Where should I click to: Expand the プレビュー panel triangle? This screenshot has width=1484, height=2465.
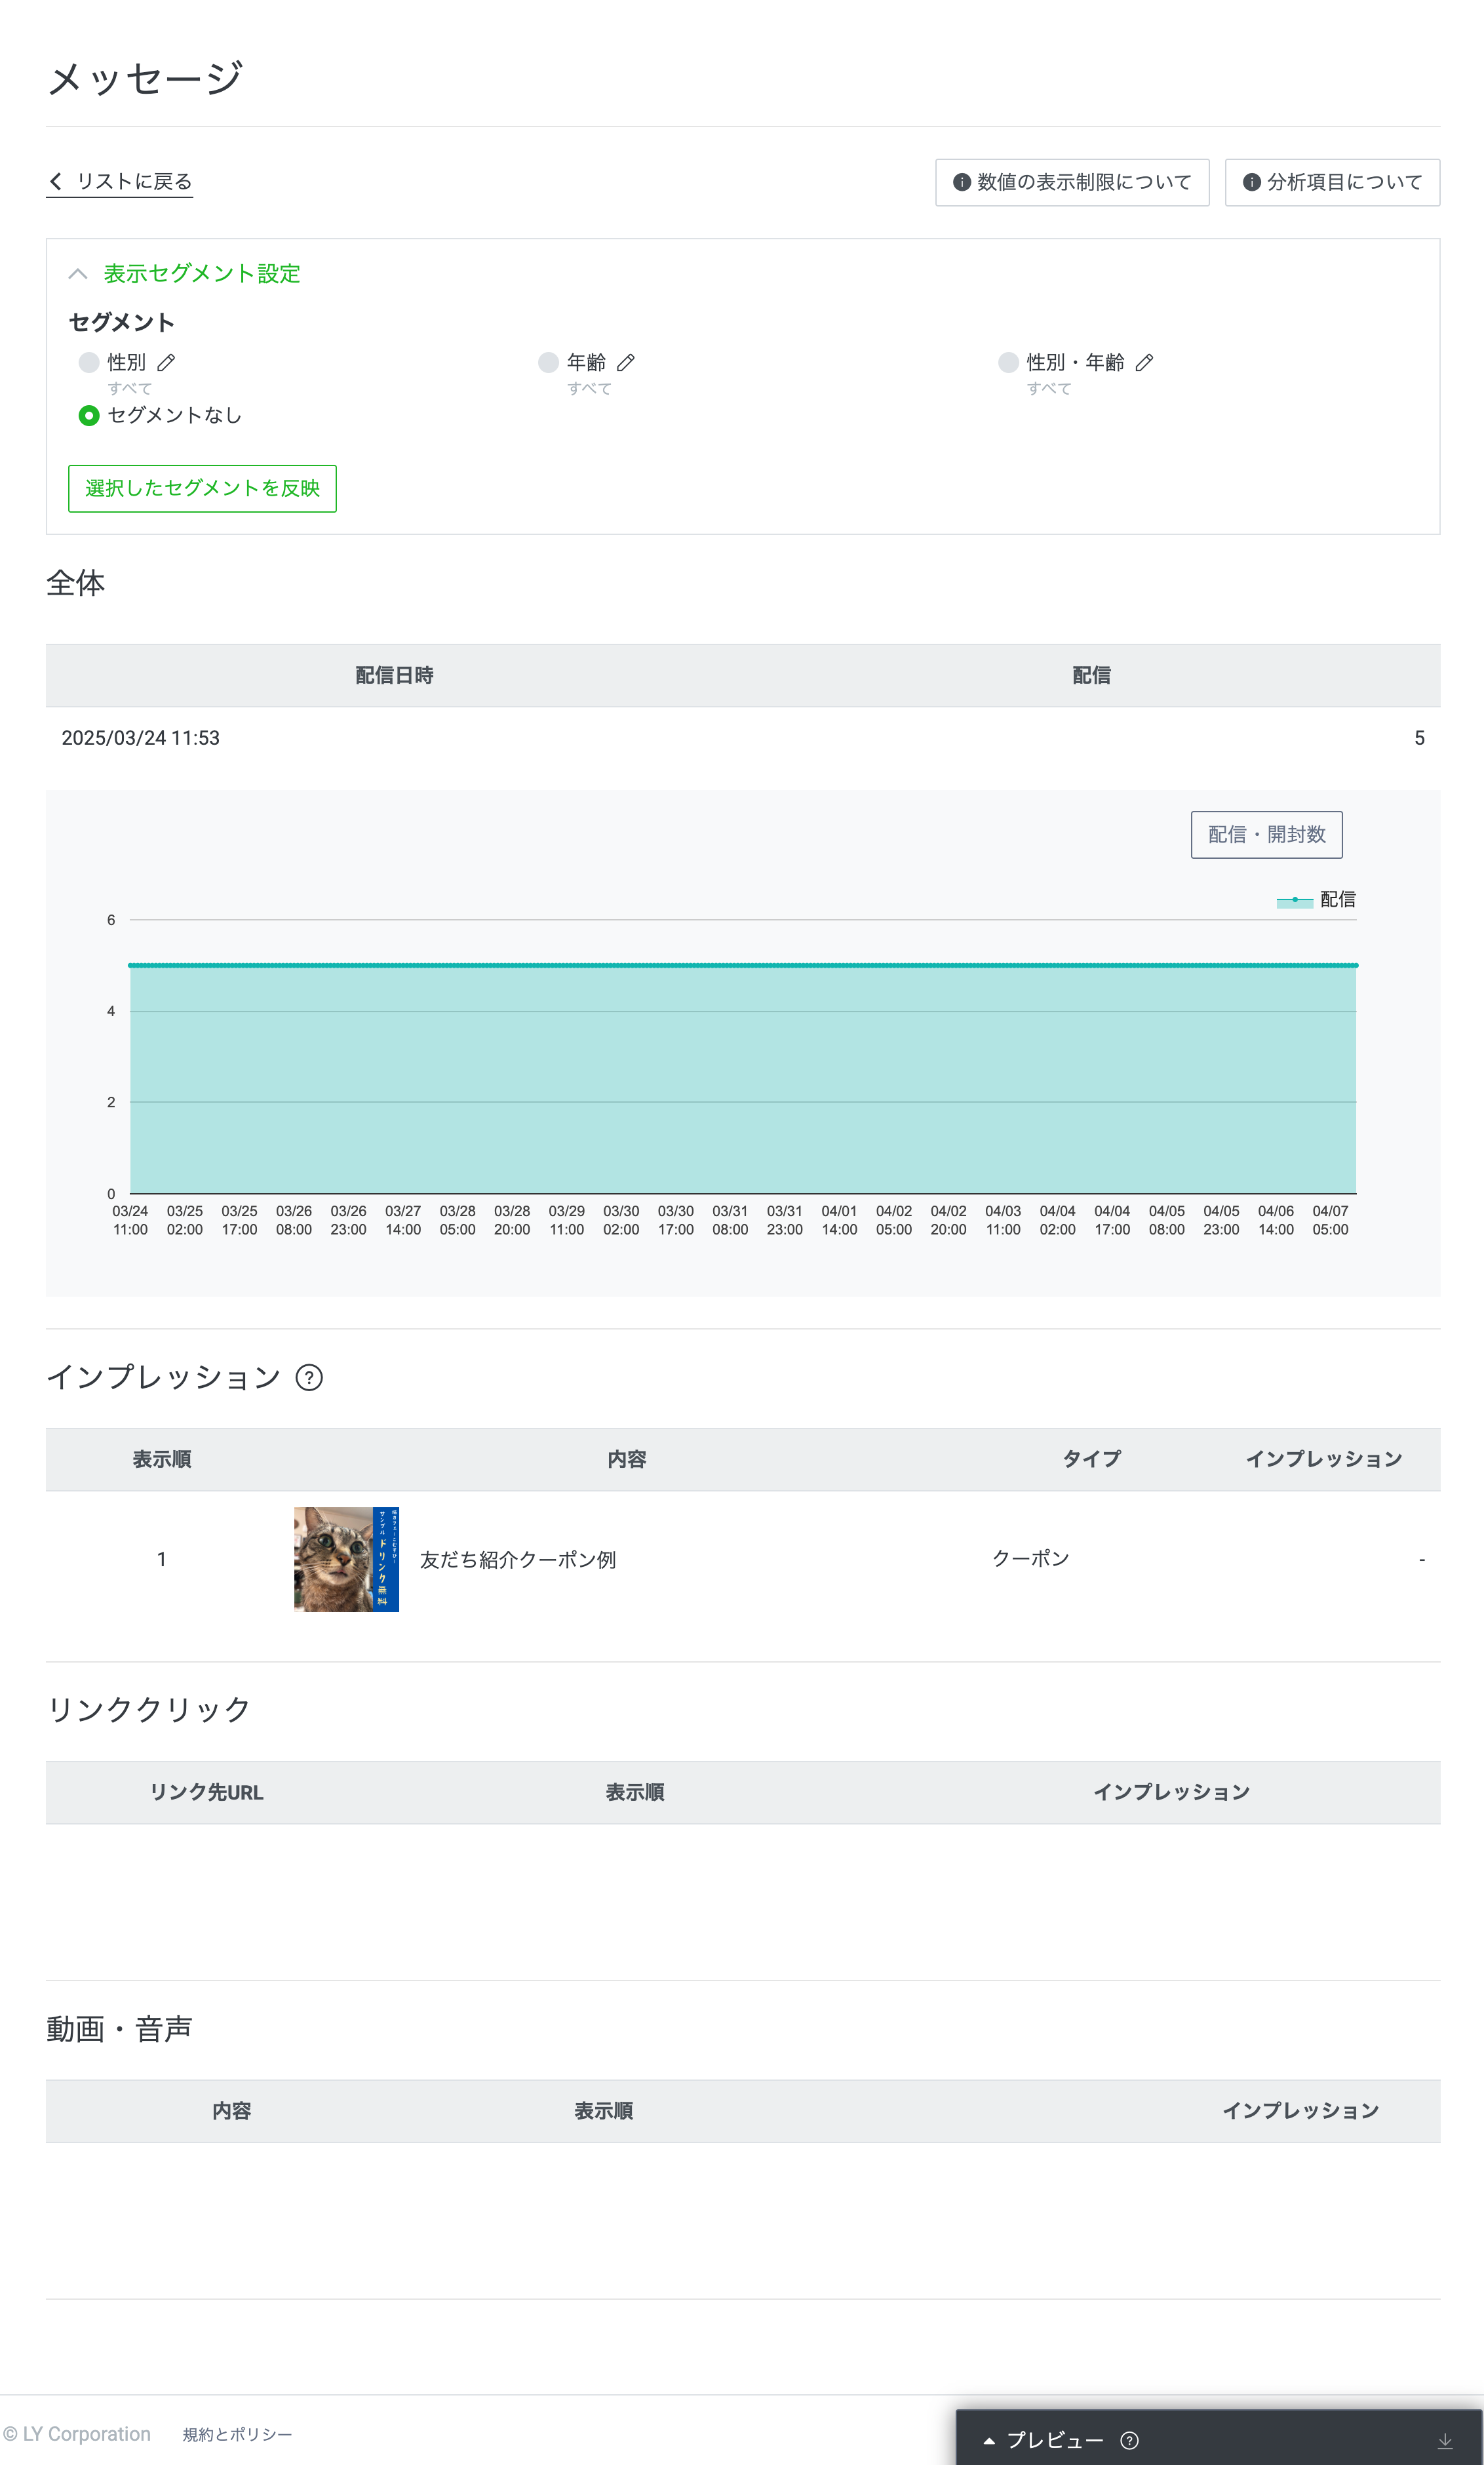[x=989, y=2440]
